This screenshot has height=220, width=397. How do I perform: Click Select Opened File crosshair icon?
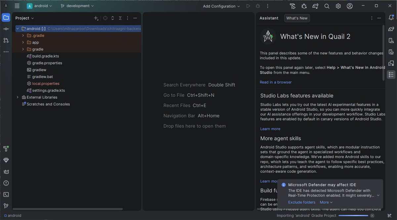[105, 18]
